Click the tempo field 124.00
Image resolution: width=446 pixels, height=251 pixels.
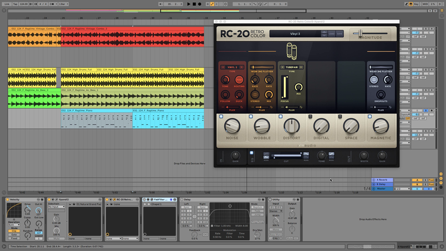(24, 4)
